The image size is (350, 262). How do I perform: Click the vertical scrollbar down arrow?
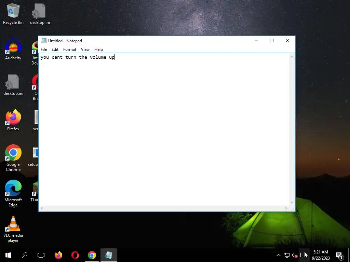coord(292,203)
